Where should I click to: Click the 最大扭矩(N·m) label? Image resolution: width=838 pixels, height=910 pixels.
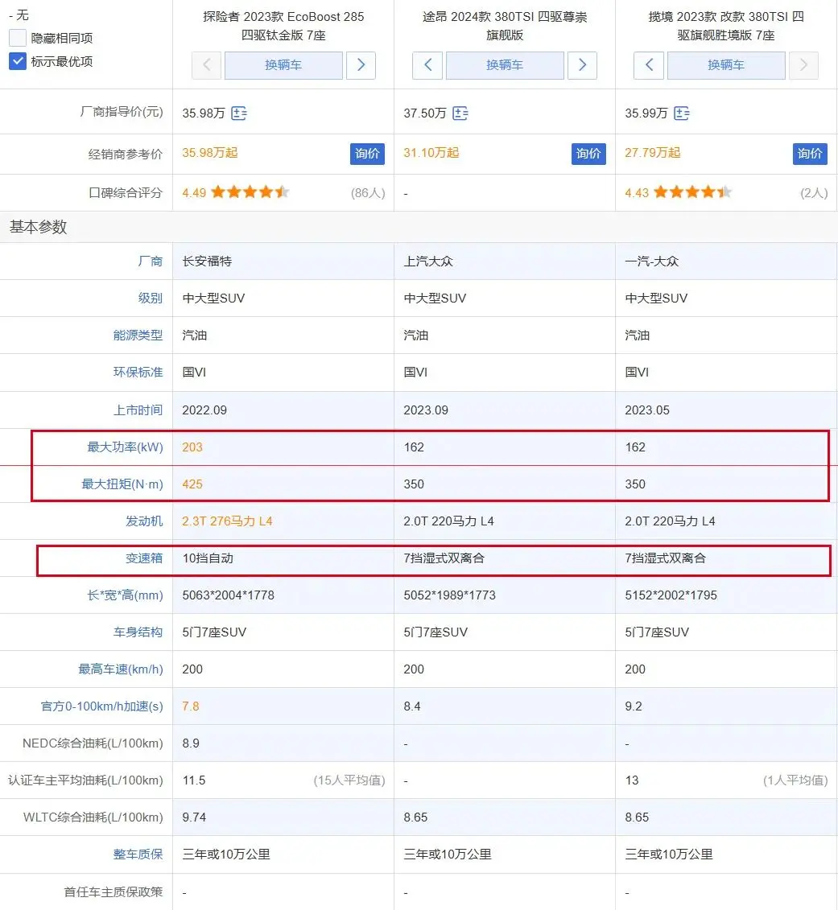click(122, 484)
